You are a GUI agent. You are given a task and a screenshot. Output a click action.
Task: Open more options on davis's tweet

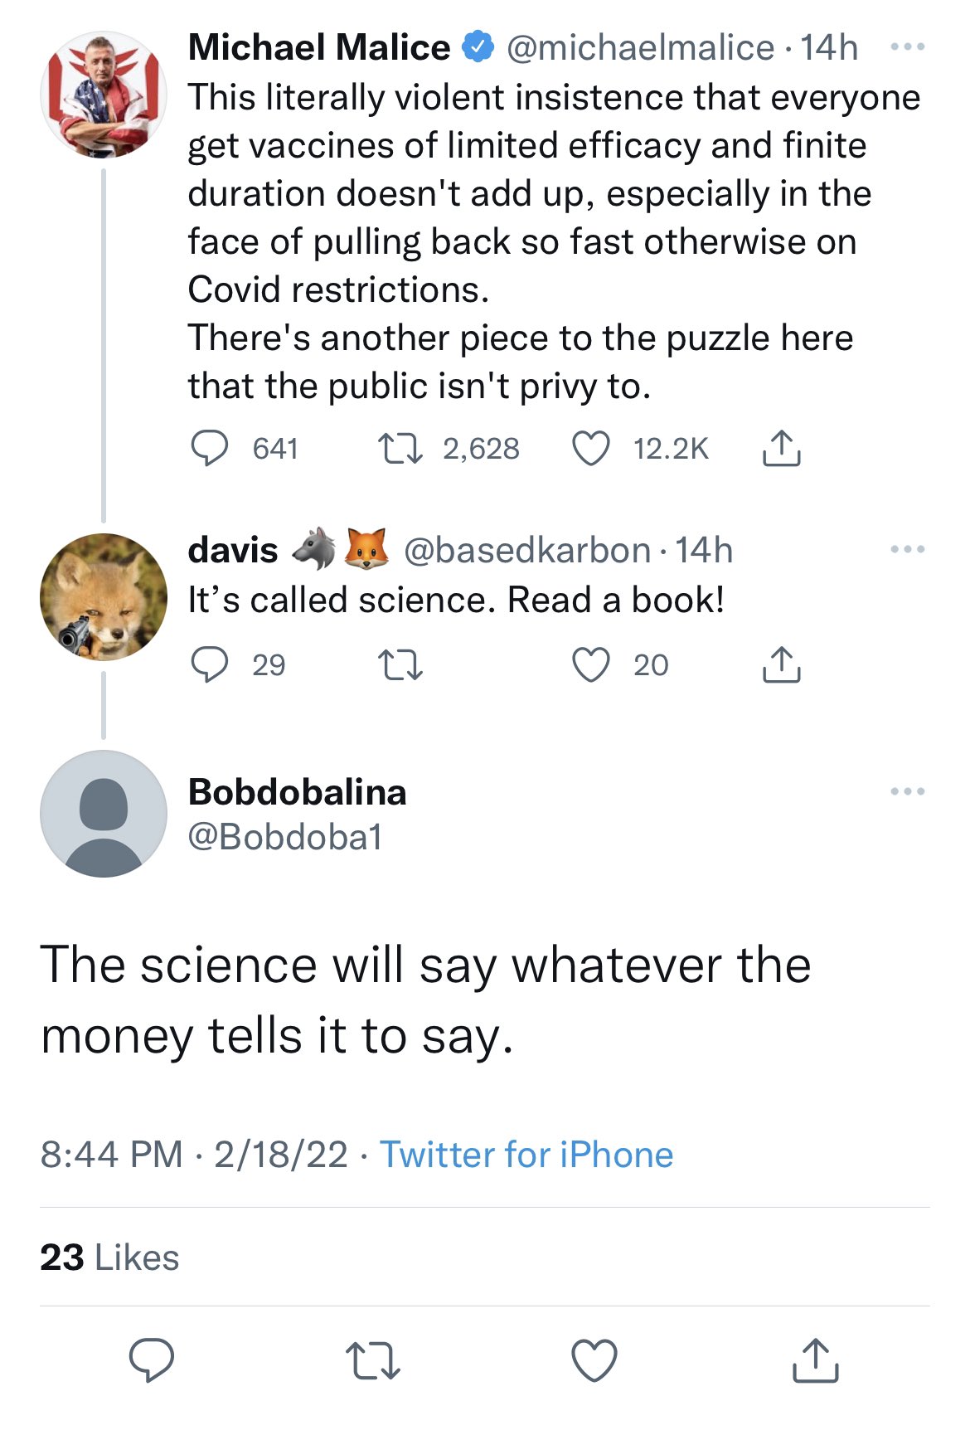tap(907, 549)
